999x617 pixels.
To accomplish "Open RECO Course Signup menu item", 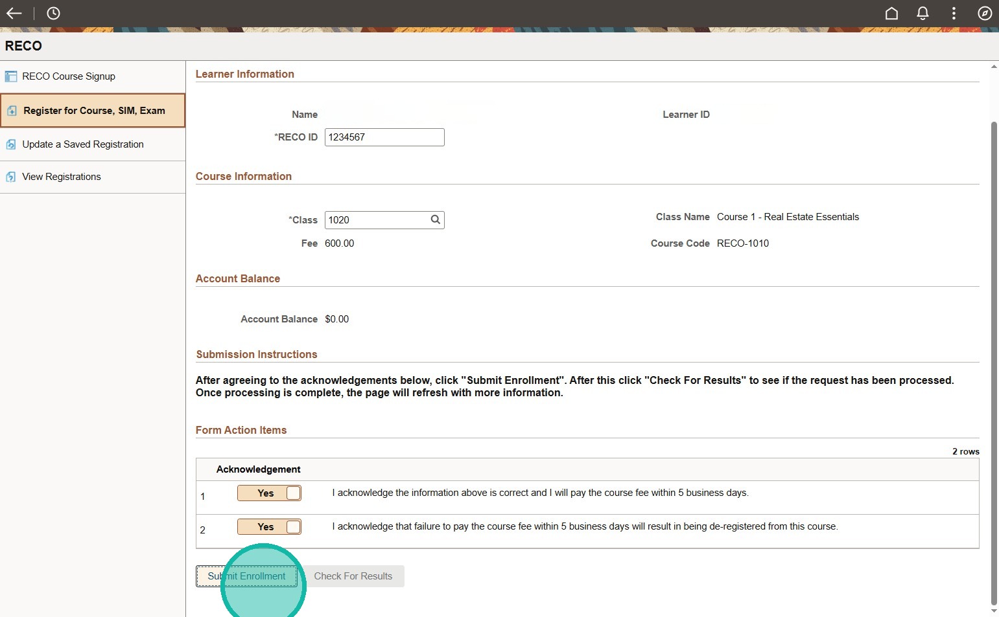I will click(x=93, y=76).
